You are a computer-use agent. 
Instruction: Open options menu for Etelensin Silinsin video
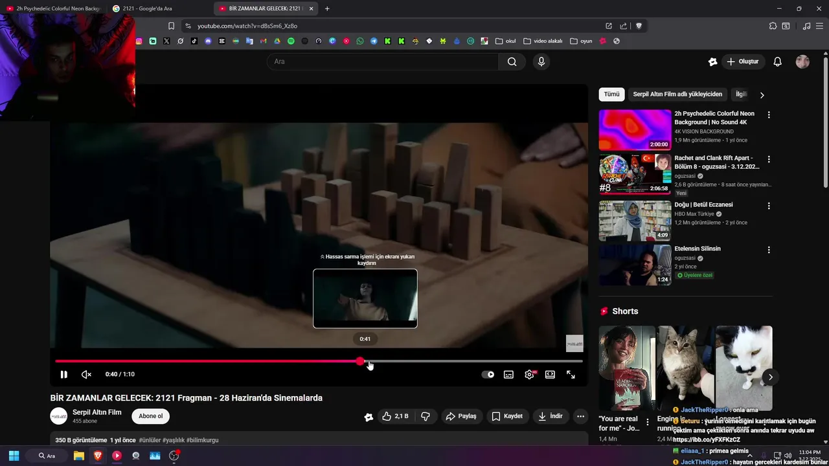(x=769, y=250)
